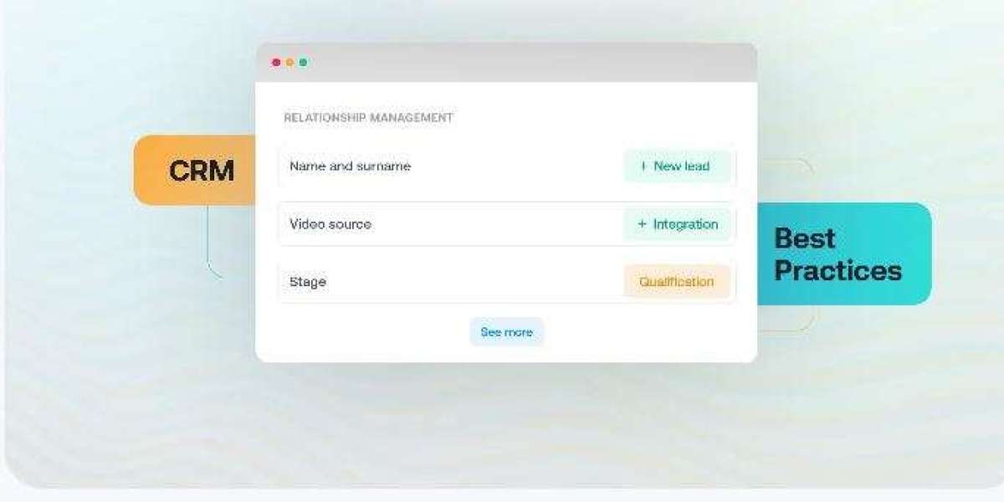
Task: Click the teal Best Practices card
Action: (843, 254)
